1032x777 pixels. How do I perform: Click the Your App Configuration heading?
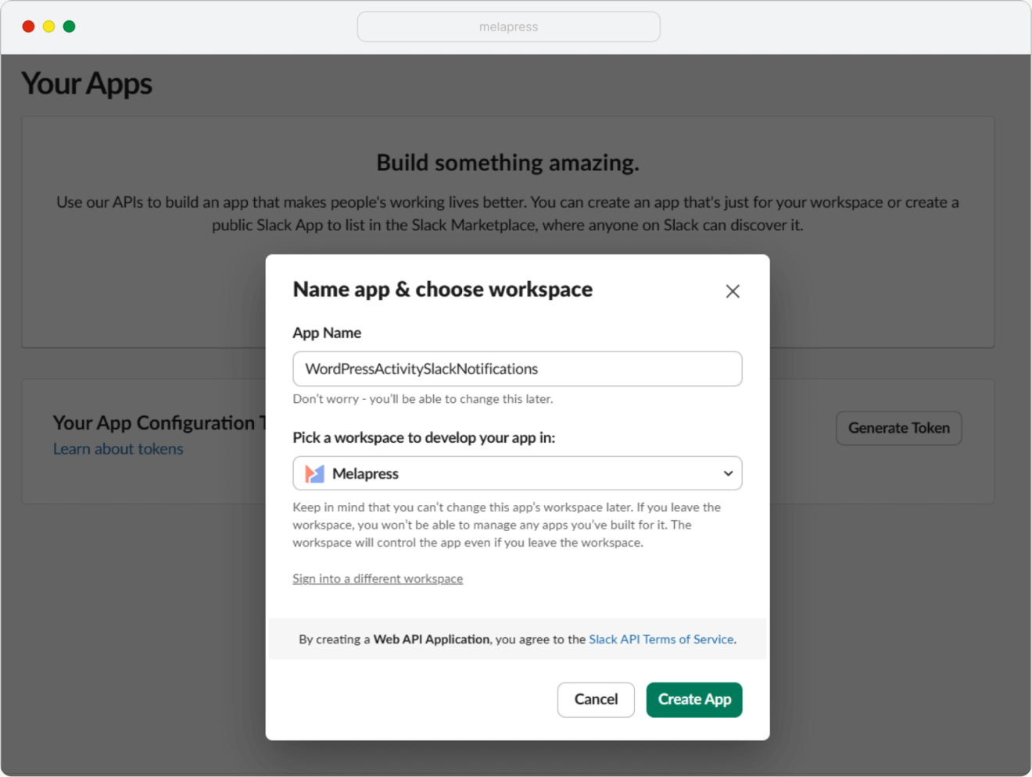pos(159,422)
